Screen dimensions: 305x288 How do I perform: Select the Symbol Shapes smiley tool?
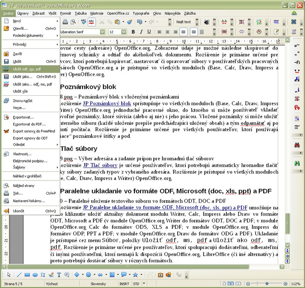[x=88, y=275]
